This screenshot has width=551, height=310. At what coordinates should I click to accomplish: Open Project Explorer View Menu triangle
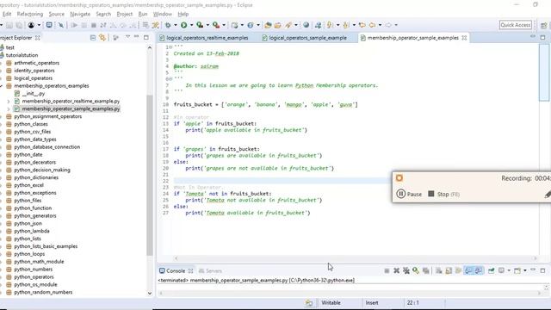[127, 37]
